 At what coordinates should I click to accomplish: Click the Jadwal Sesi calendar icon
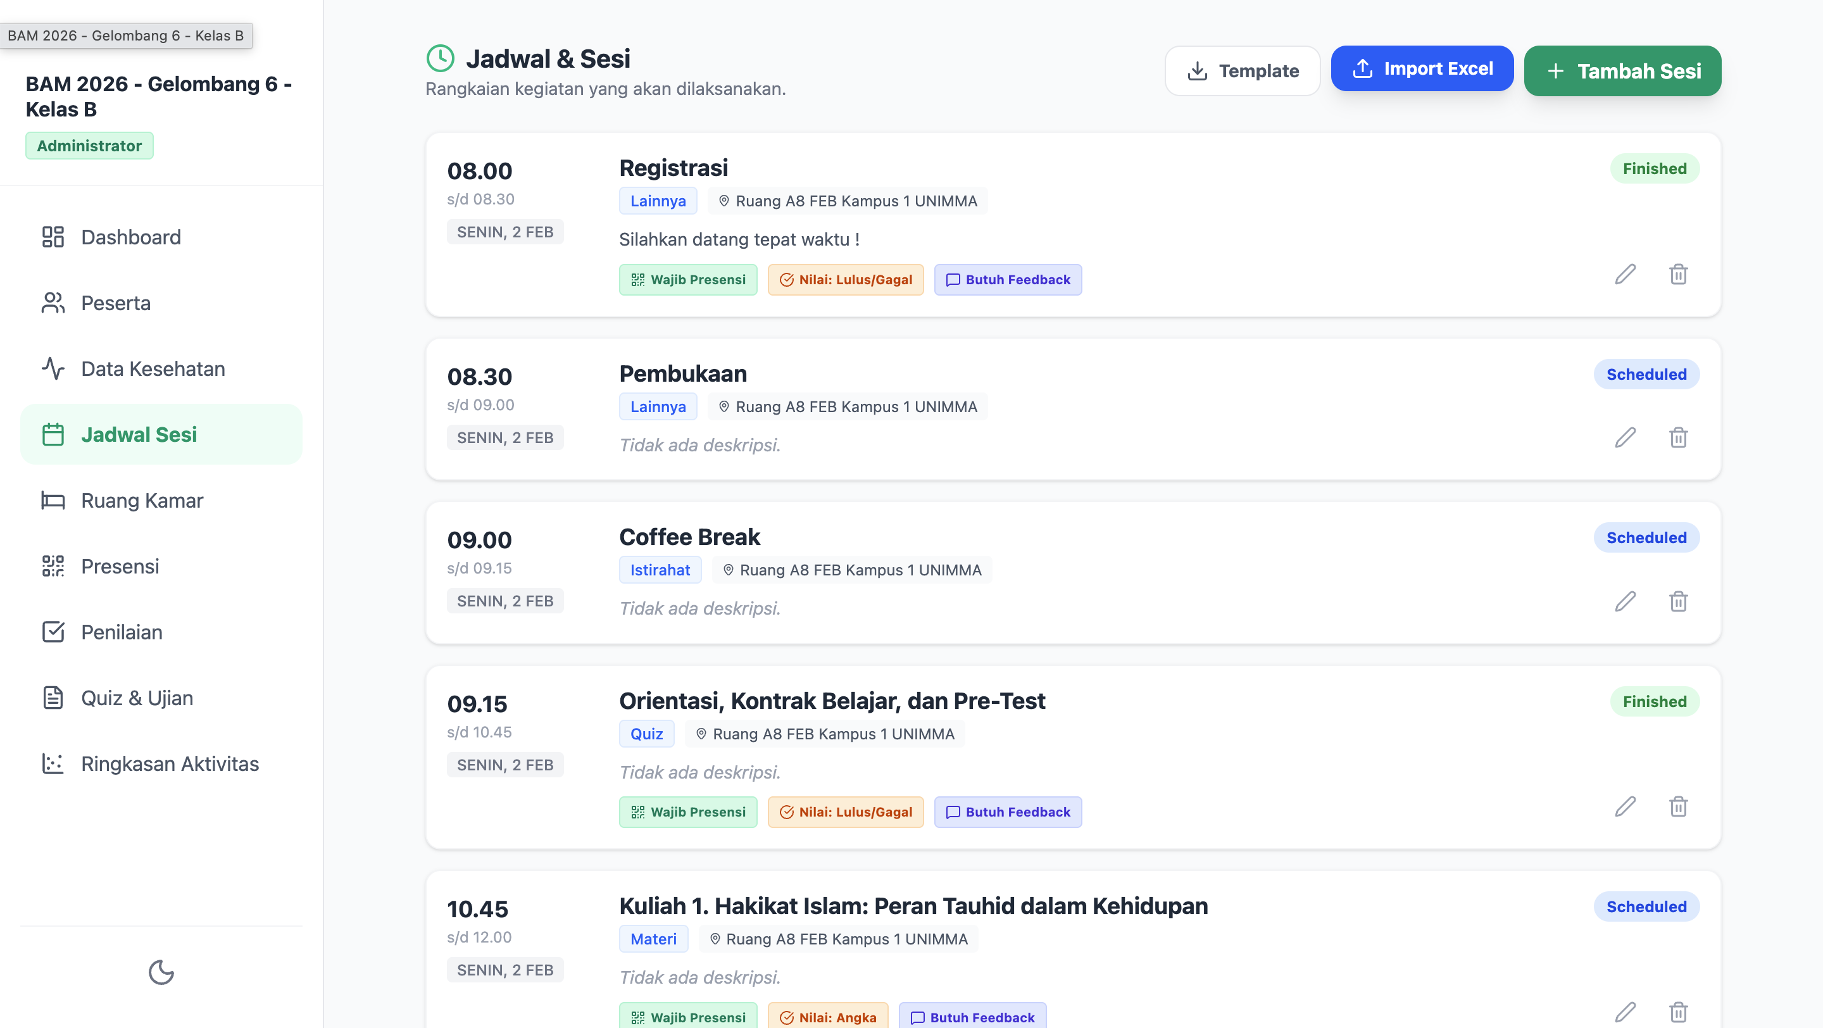click(53, 434)
